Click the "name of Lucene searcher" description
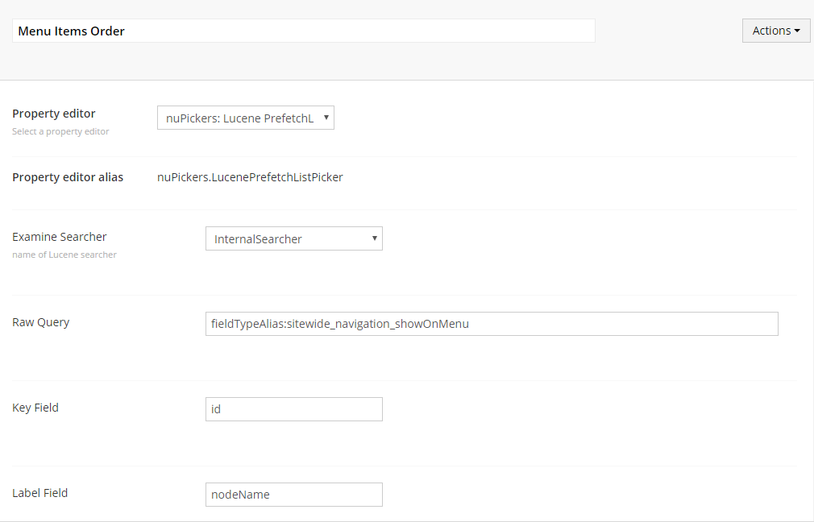The image size is (814, 522). point(64,255)
